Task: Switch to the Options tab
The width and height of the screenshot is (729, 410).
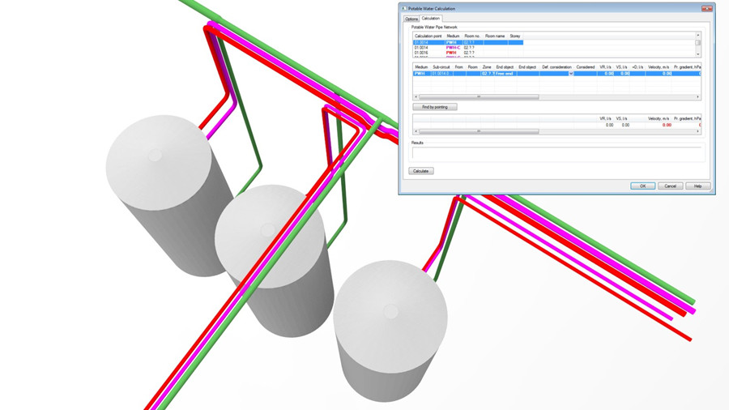Action: (411, 19)
